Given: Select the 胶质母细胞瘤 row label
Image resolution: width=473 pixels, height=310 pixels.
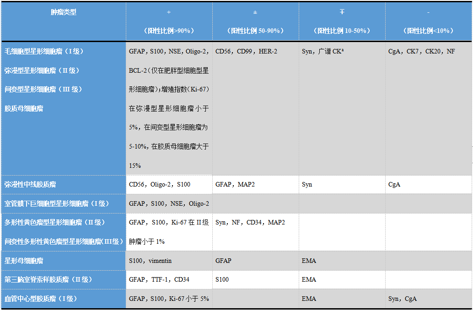Looking at the screenshot, I should 24,108.
